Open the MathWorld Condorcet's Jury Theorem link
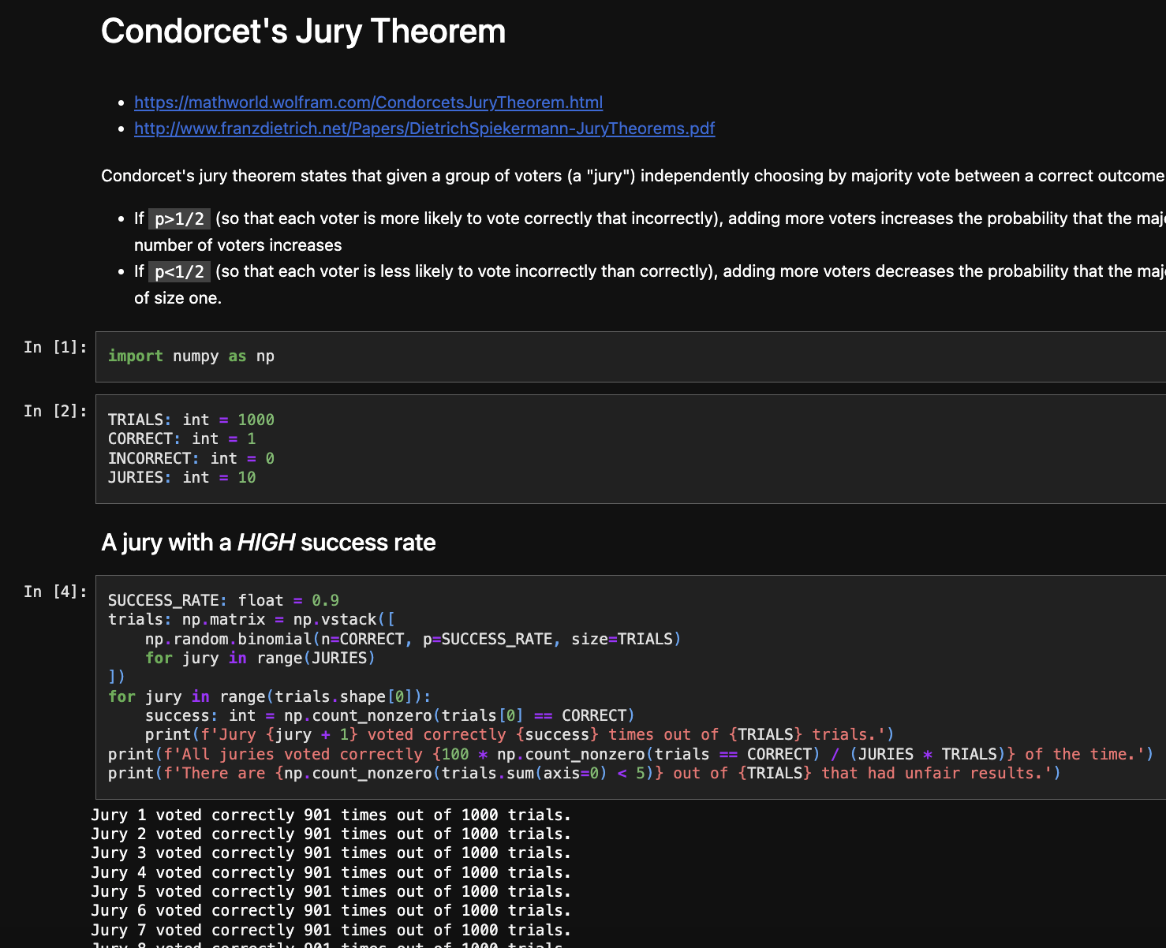This screenshot has height=948, width=1166. (x=368, y=102)
